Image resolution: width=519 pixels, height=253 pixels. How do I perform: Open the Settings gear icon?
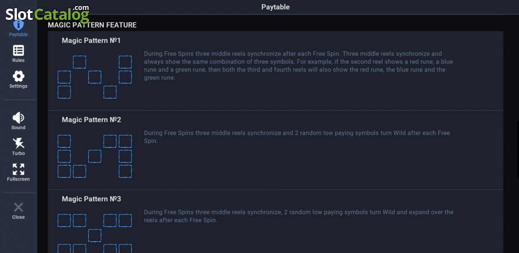[19, 76]
